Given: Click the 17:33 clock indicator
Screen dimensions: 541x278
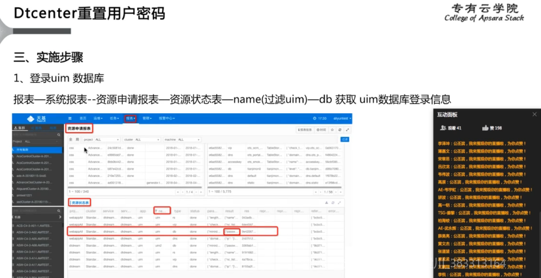Looking at the screenshot, I should click(x=319, y=118).
